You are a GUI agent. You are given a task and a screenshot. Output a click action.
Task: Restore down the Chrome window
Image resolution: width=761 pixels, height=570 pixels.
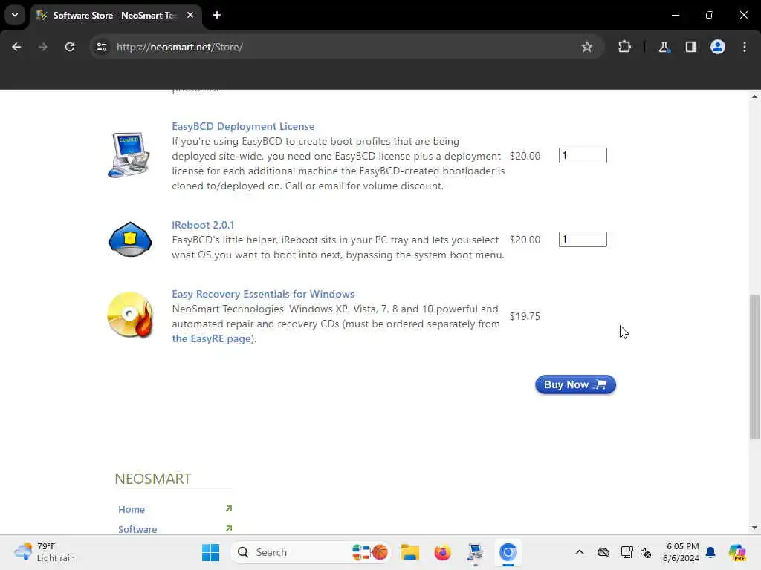[710, 15]
